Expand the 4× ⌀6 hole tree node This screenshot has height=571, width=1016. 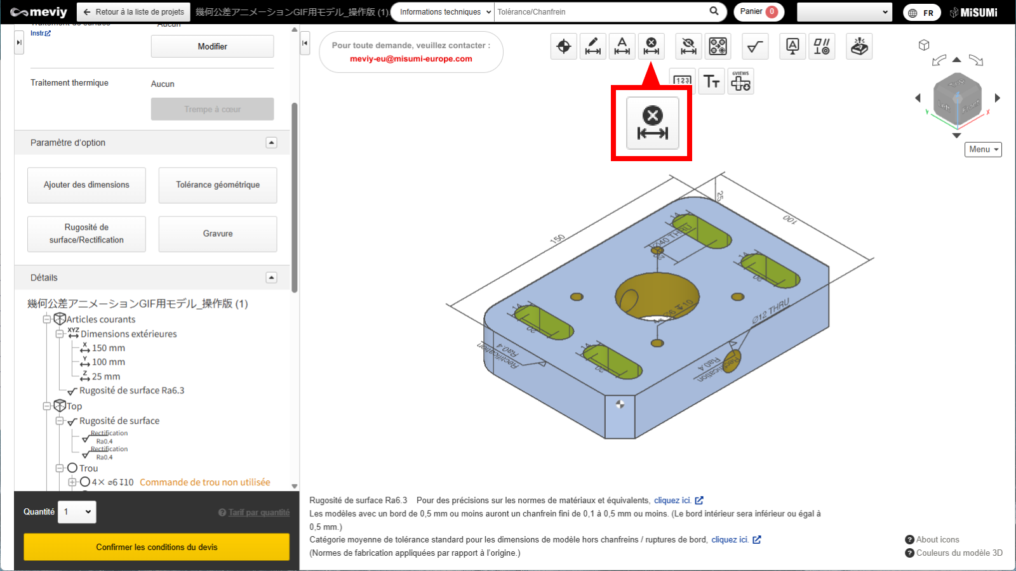pos(72,482)
